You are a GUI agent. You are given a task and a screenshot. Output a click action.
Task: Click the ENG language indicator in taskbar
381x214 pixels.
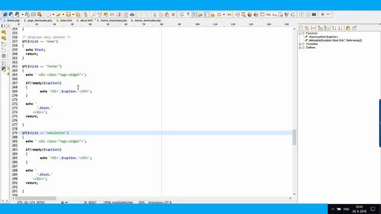point(346,209)
